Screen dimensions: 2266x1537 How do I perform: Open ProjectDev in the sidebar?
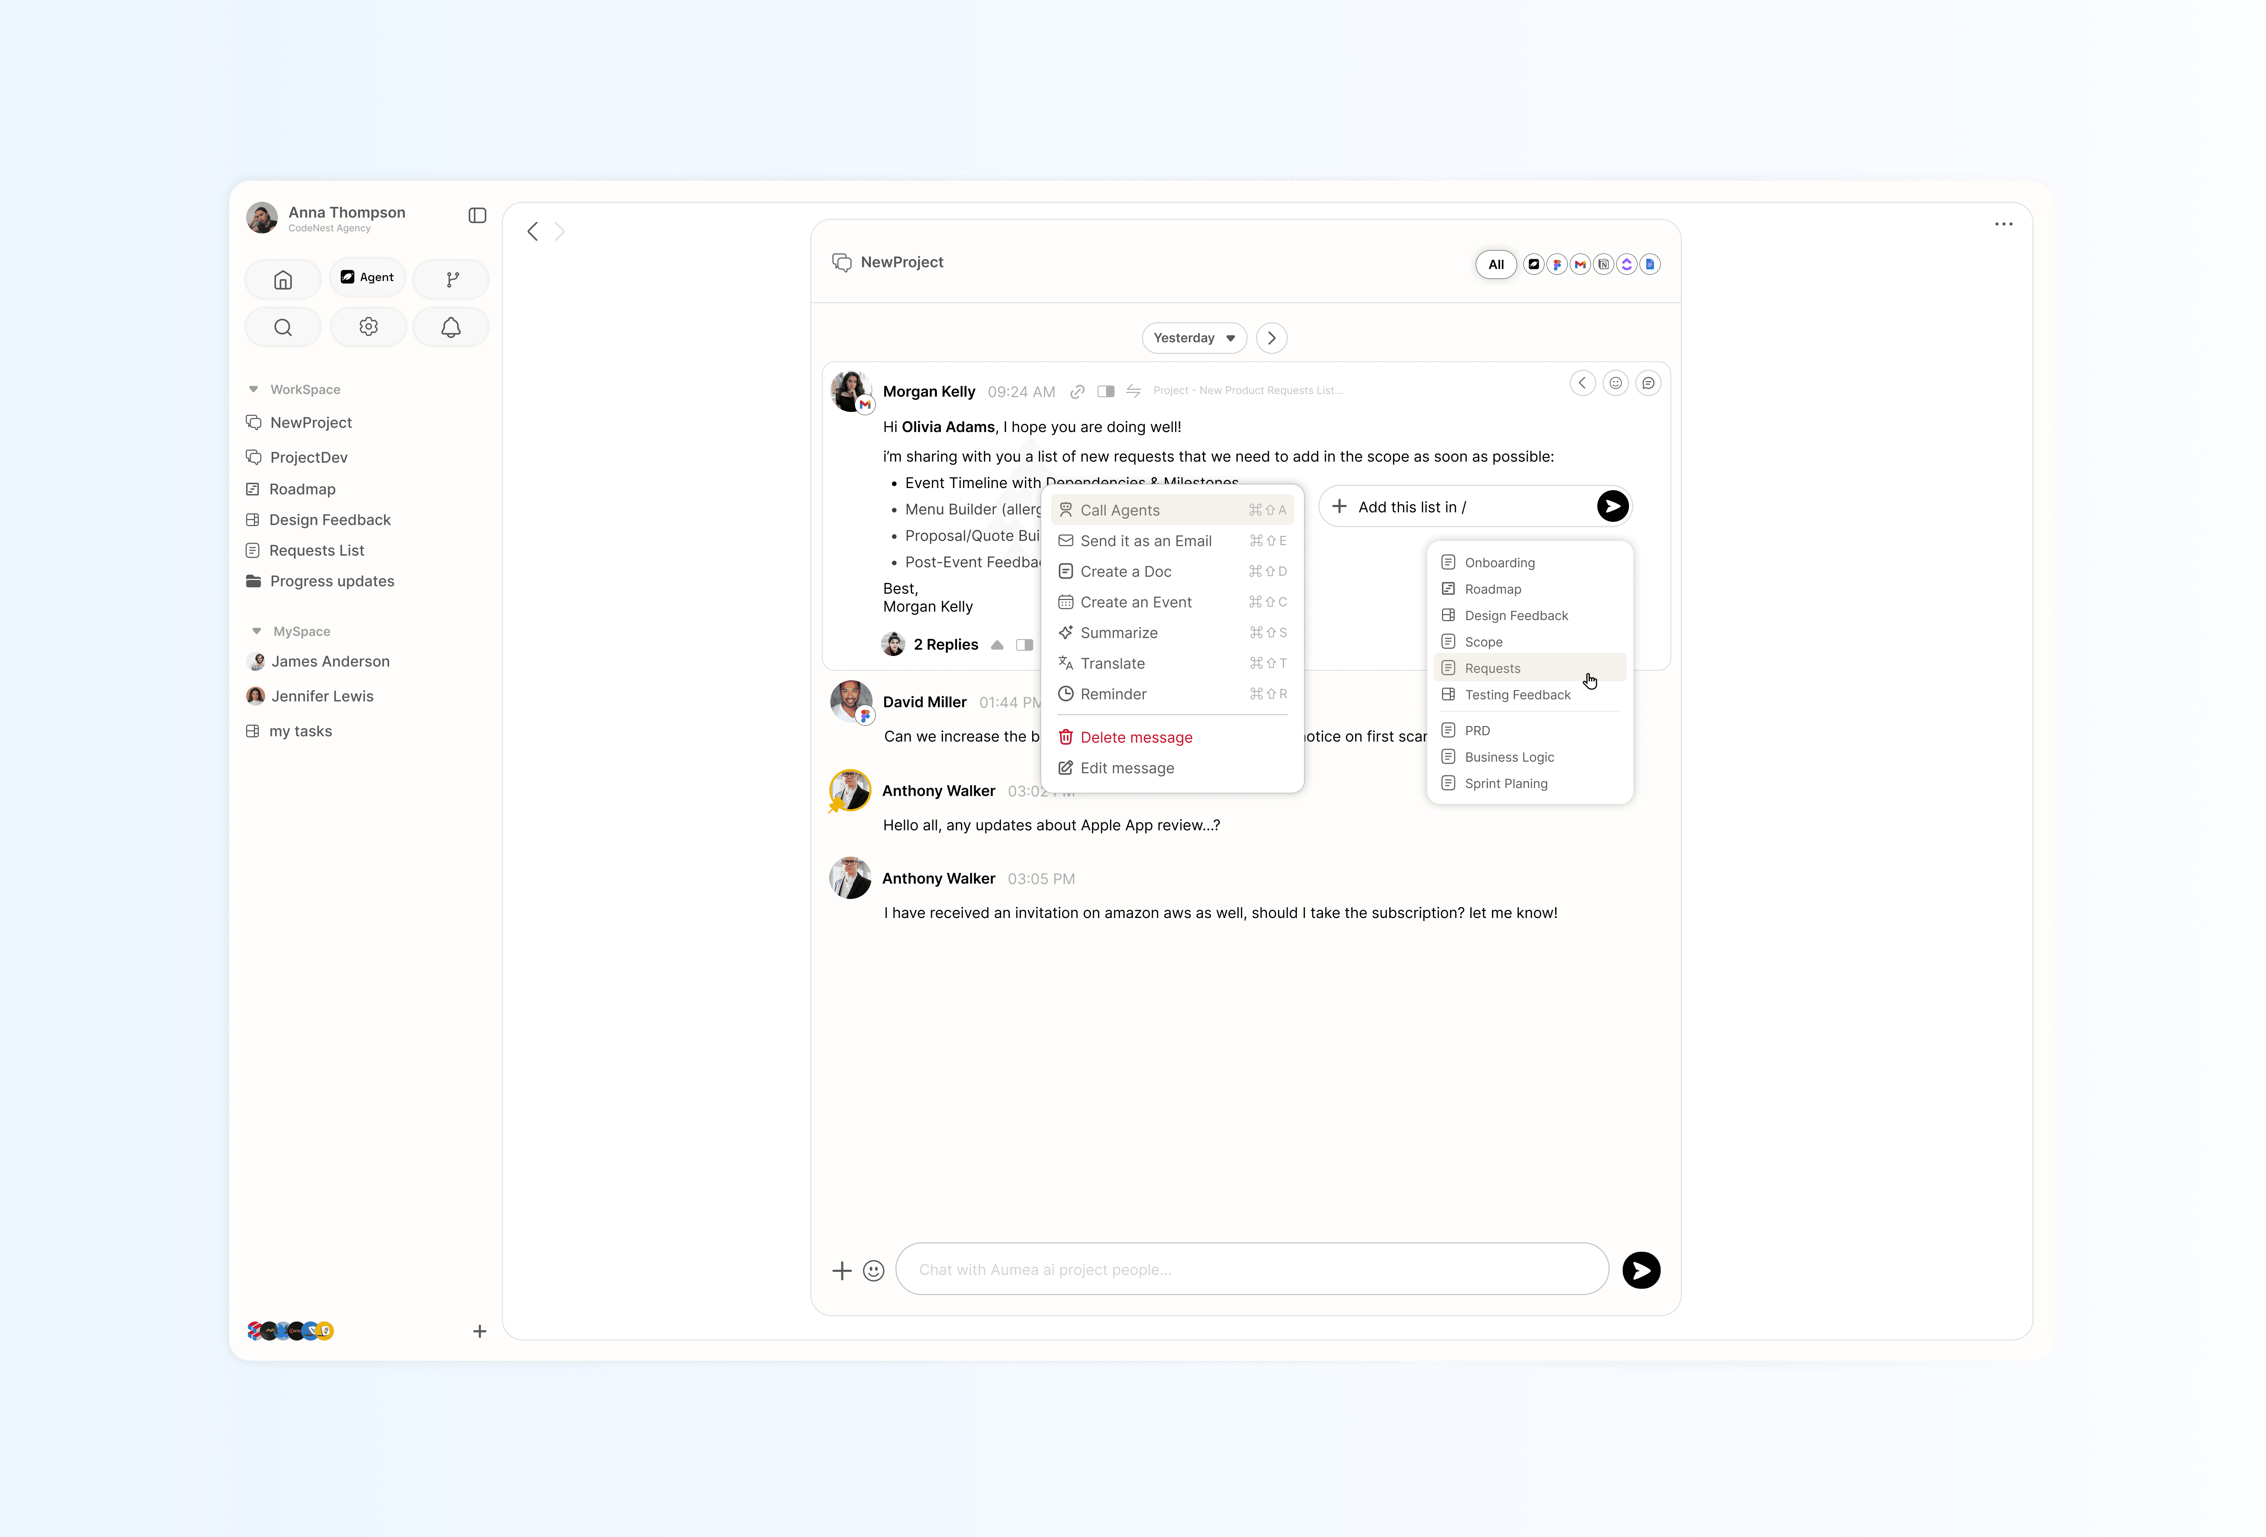(x=298, y=457)
